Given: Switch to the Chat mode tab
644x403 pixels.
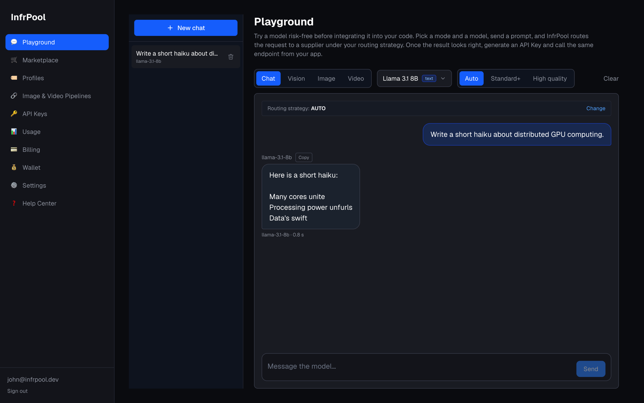Looking at the screenshot, I should (268, 79).
